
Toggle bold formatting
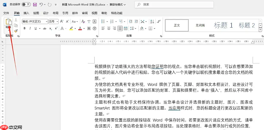25,28
